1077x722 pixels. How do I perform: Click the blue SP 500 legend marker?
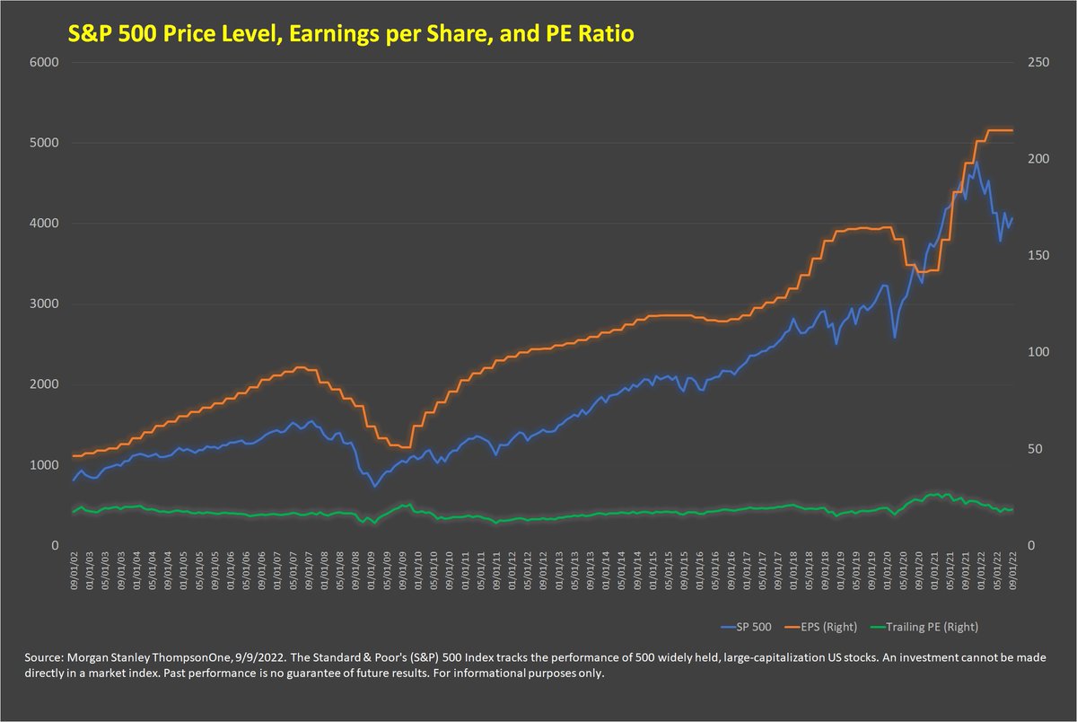click(x=727, y=625)
